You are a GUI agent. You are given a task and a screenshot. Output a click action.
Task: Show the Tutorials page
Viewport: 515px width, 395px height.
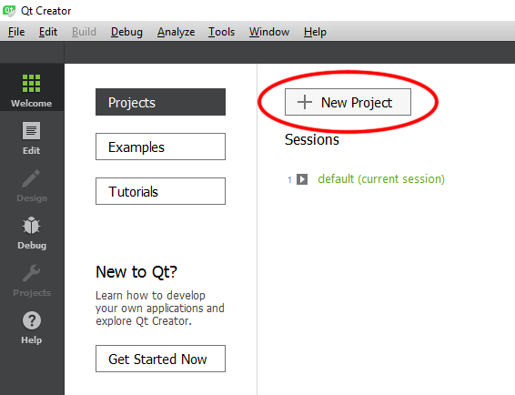[160, 191]
